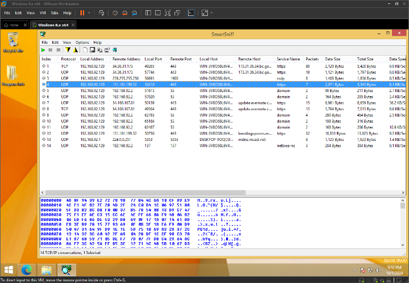
Task: Click hex pane vertical scrollbar down arrow
Action: click(x=403, y=245)
